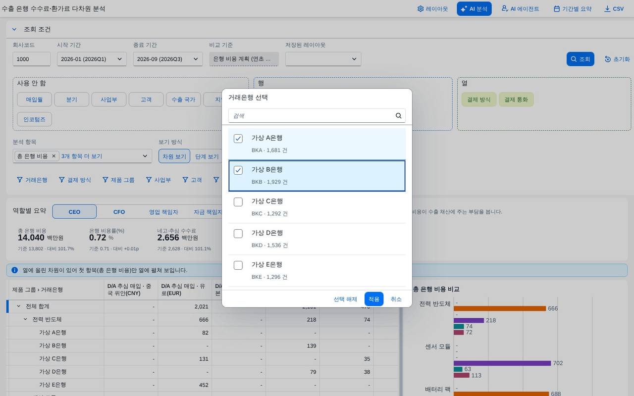Viewport: 634px width, 396px height.
Task: Switch to 단계 보기 view
Action: 207,156
